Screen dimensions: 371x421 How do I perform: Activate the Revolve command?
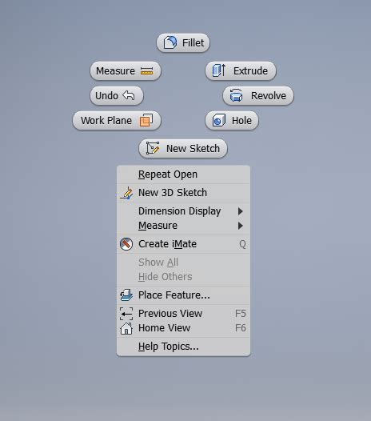coord(258,95)
